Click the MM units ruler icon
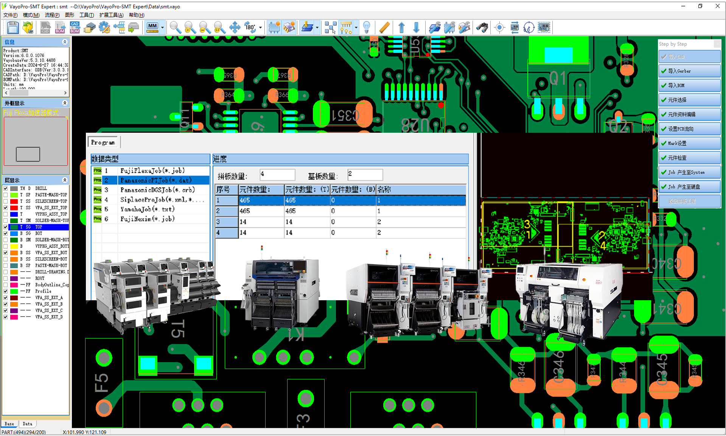Viewport: 726px width, 436px height. click(152, 28)
